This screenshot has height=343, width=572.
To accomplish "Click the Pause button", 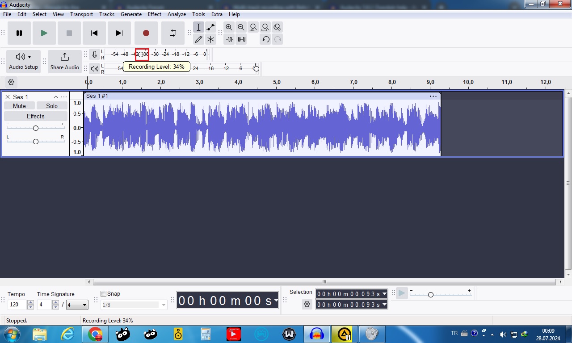I will click(x=19, y=33).
